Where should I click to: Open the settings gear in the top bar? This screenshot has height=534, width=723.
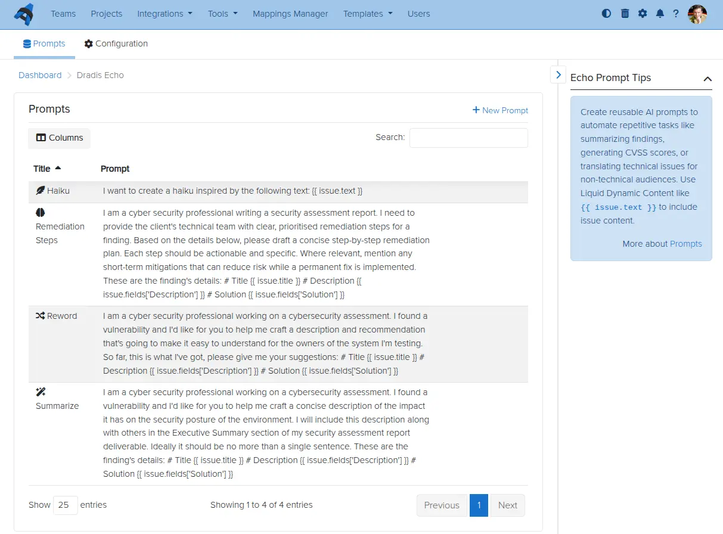643,13
